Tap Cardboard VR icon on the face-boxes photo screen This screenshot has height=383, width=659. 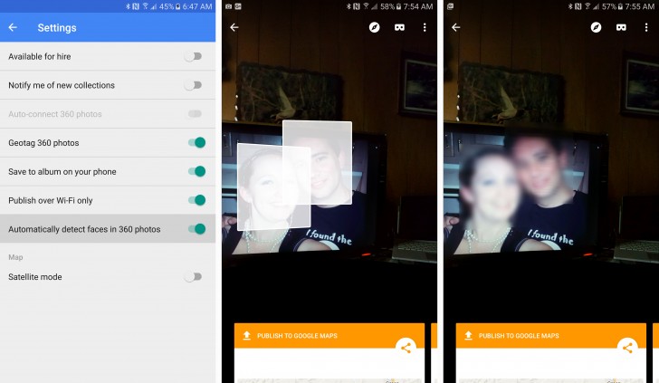pyautogui.click(x=398, y=28)
